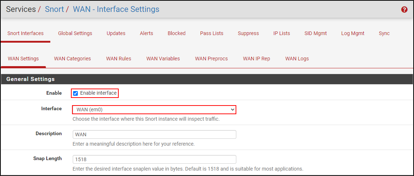
Task: Open the Updates tab
Action: click(x=116, y=33)
